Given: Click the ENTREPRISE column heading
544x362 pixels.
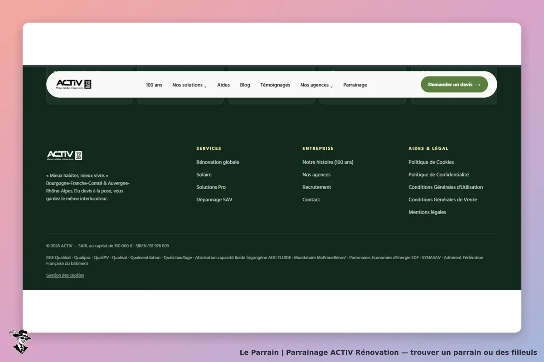Looking at the screenshot, I should pyautogui.click(x=318, y=148).
